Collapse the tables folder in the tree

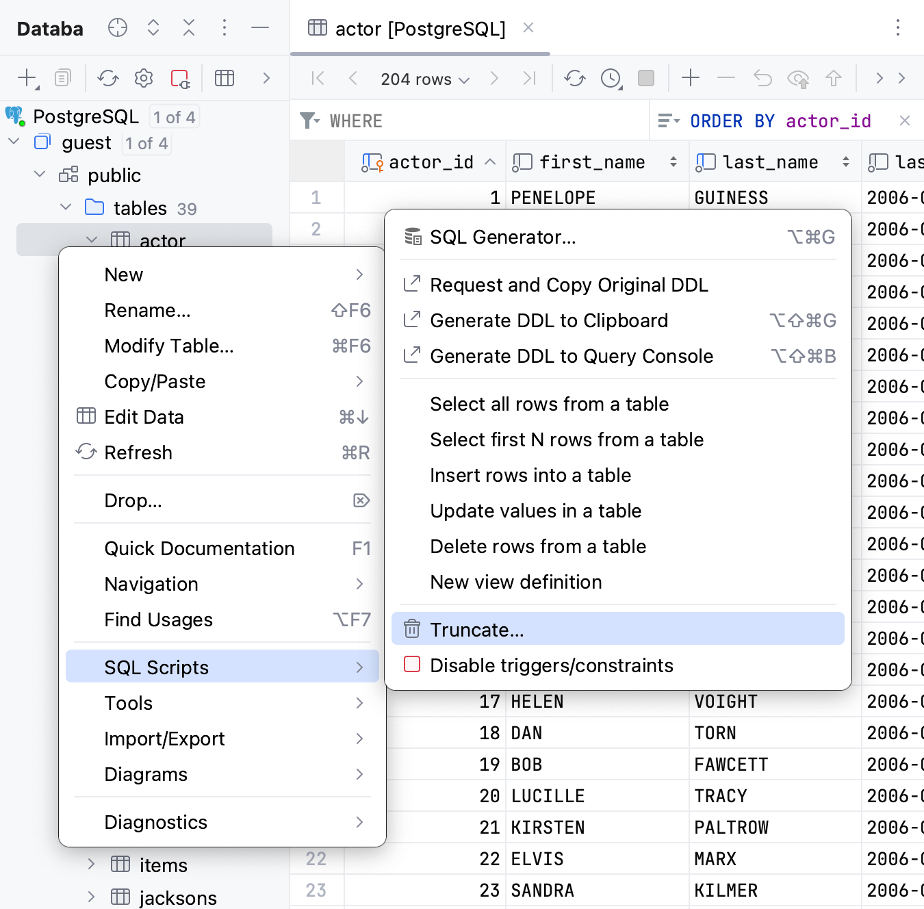coord(66,207)
